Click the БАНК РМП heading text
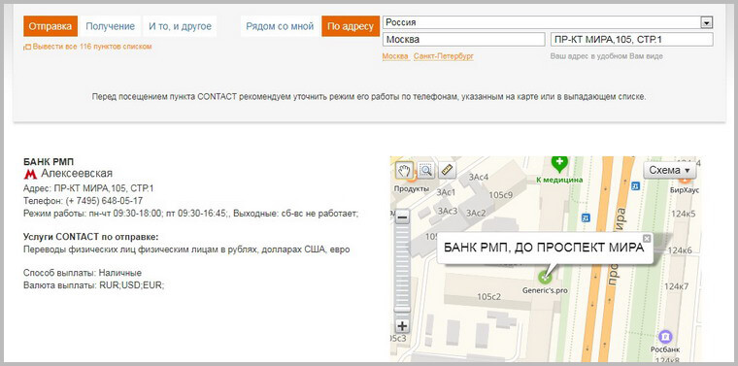The height and width of the screenshot is (366, 738). [49, 162]
